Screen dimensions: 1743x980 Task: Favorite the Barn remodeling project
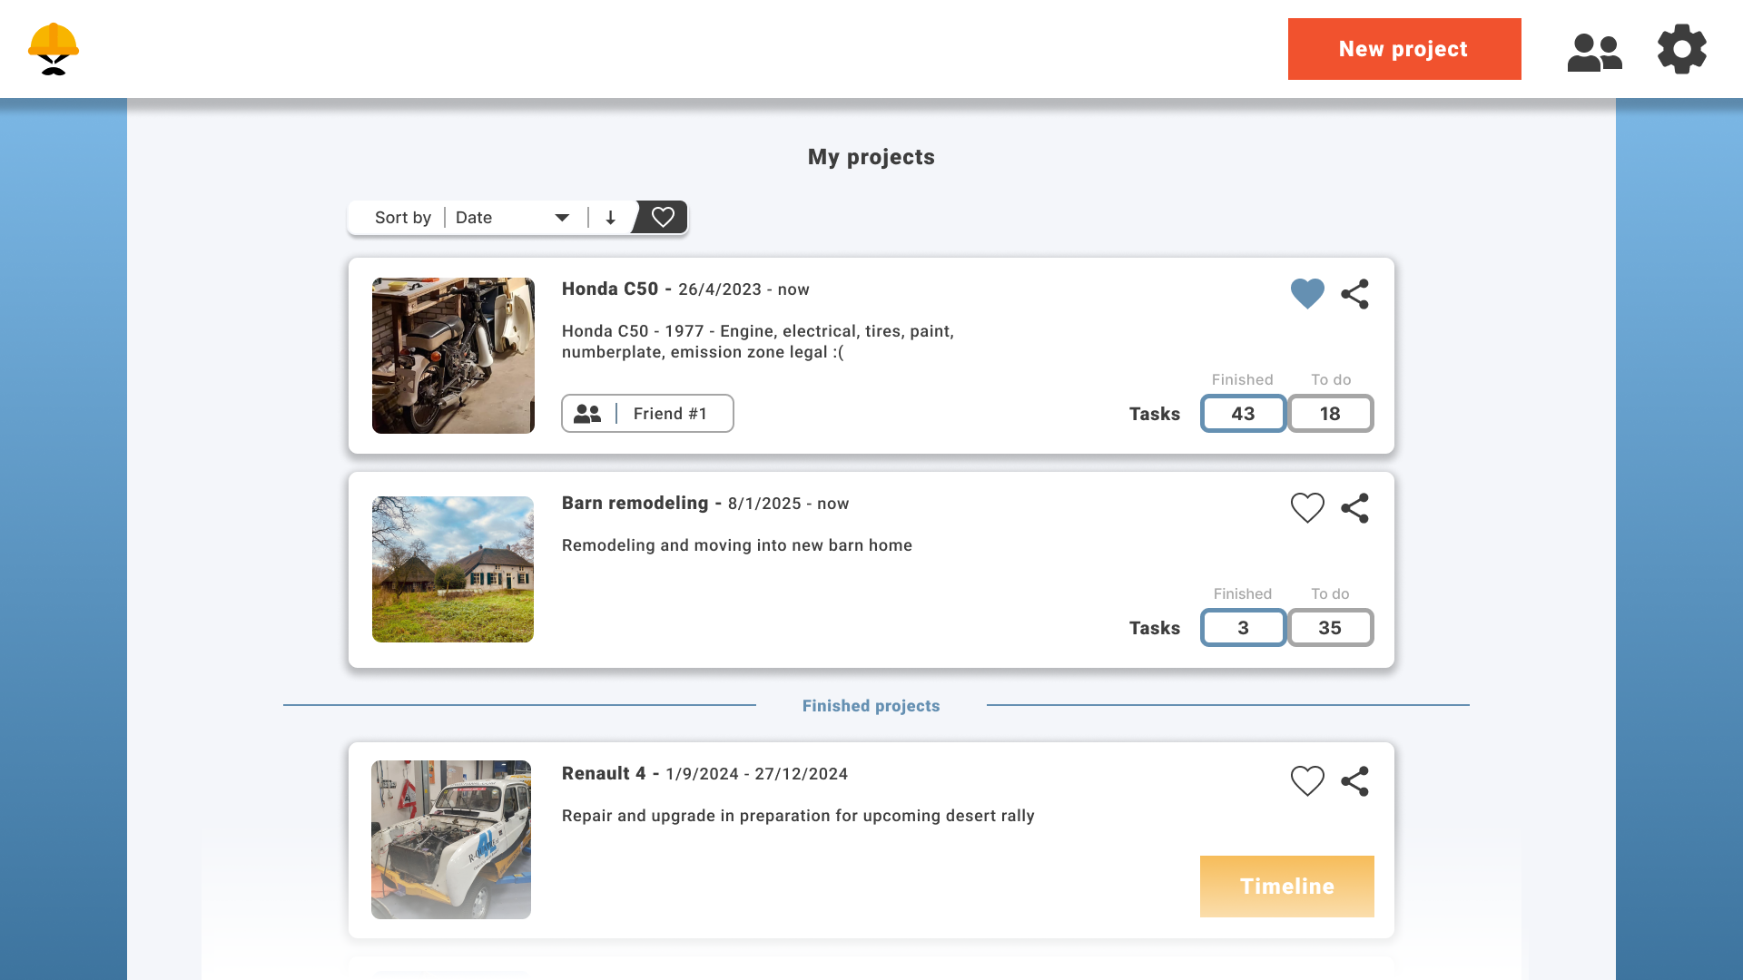tap(1307, 508)
